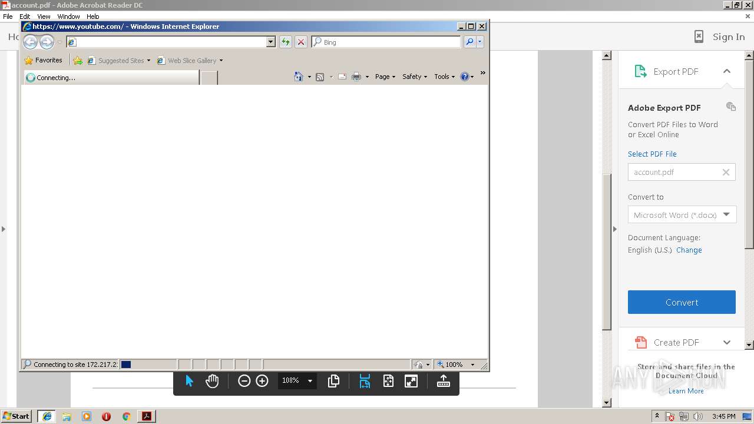Viewport: 754px width, 424px height.
Task: Open the Acrobat Window menu
Action: (x=68, y=16)
